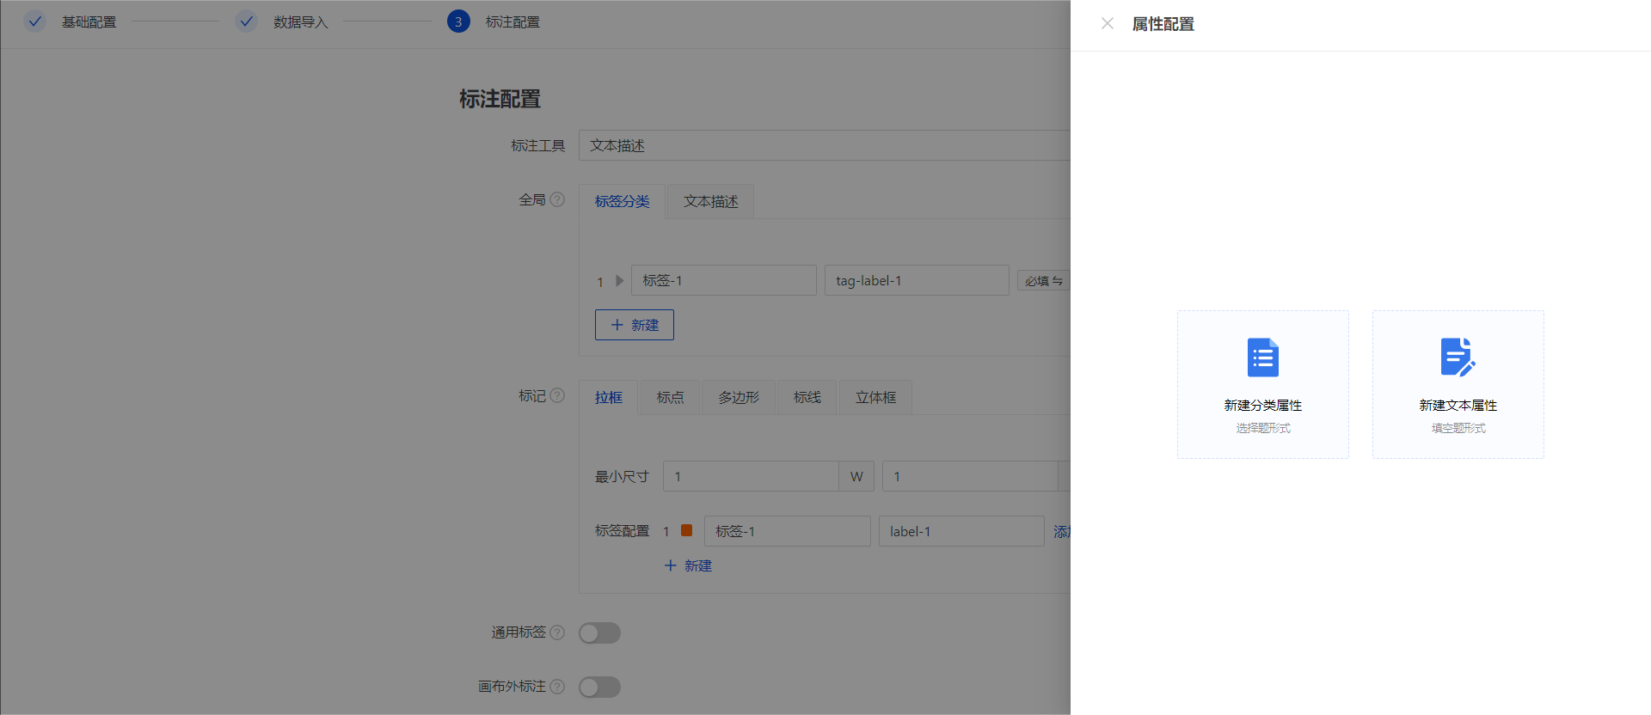The height and width of the screenshot is (715, 1651).
Task: Click the 最小尺寸 height input field
Action: (970, 476)
